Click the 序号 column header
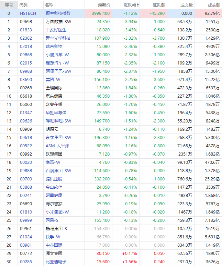This screenshot has width=222, height=267. click(x=9, y=5)
